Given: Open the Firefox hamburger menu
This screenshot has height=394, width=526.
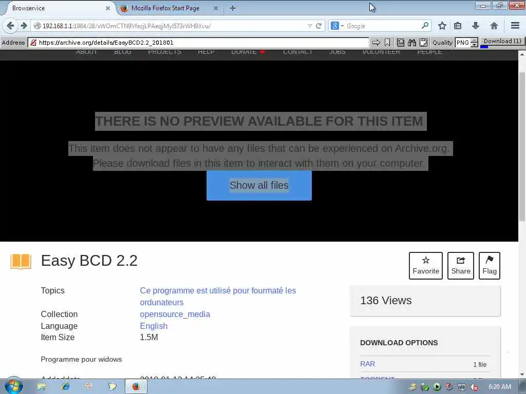Looking at the screenshot, I should [515, 26].
